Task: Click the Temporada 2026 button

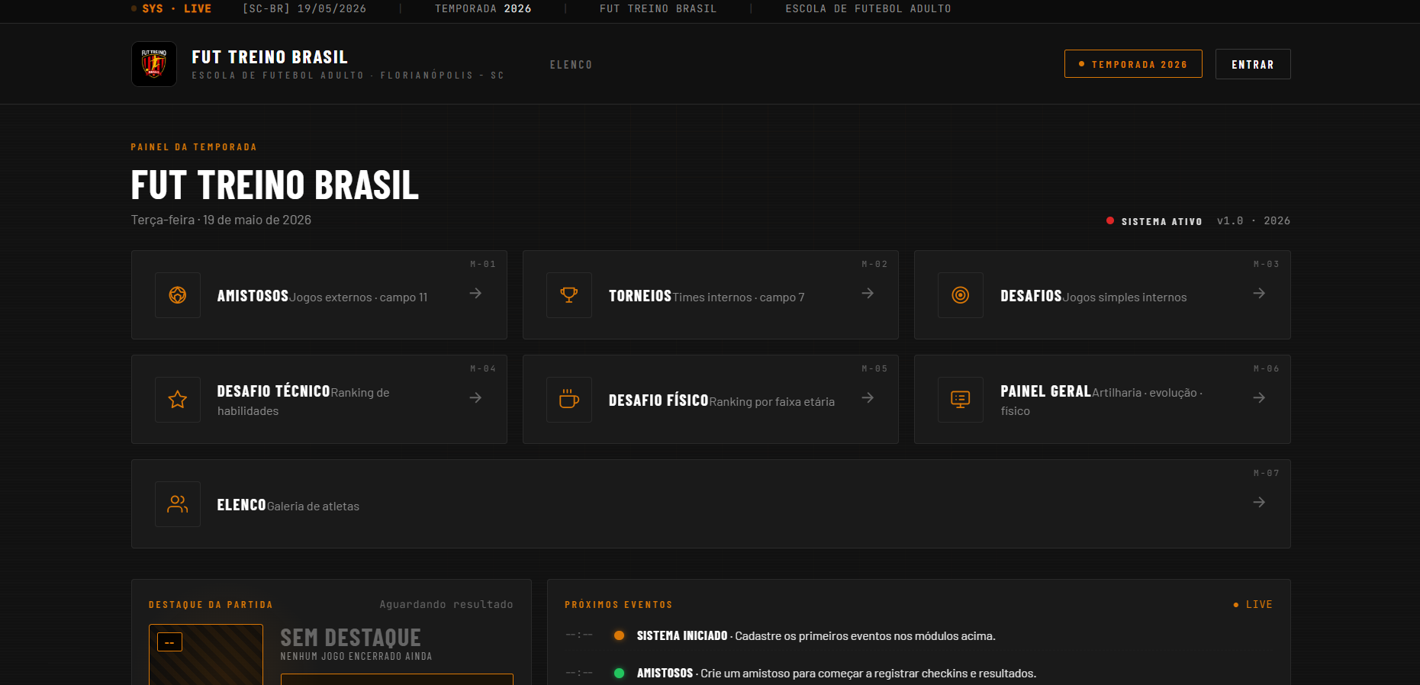Action: (x=1133, y=64)
